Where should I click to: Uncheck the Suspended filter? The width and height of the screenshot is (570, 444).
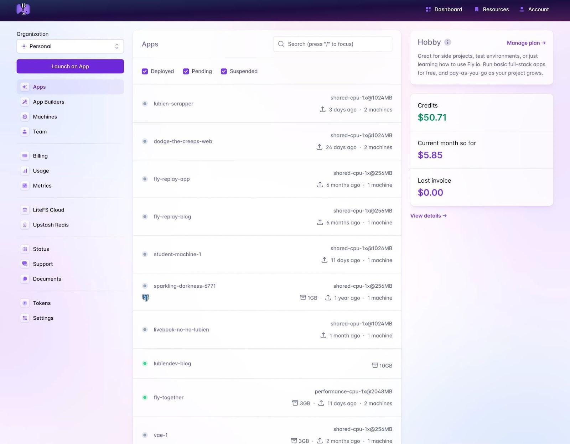(x=224, y=71)
